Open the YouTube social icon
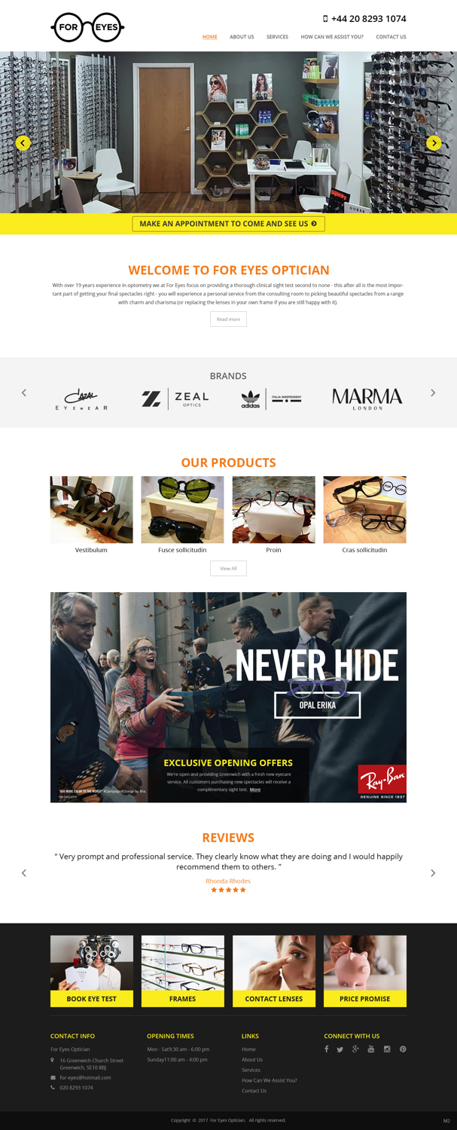The image size is (457, 1130). tap(371, 1049)
